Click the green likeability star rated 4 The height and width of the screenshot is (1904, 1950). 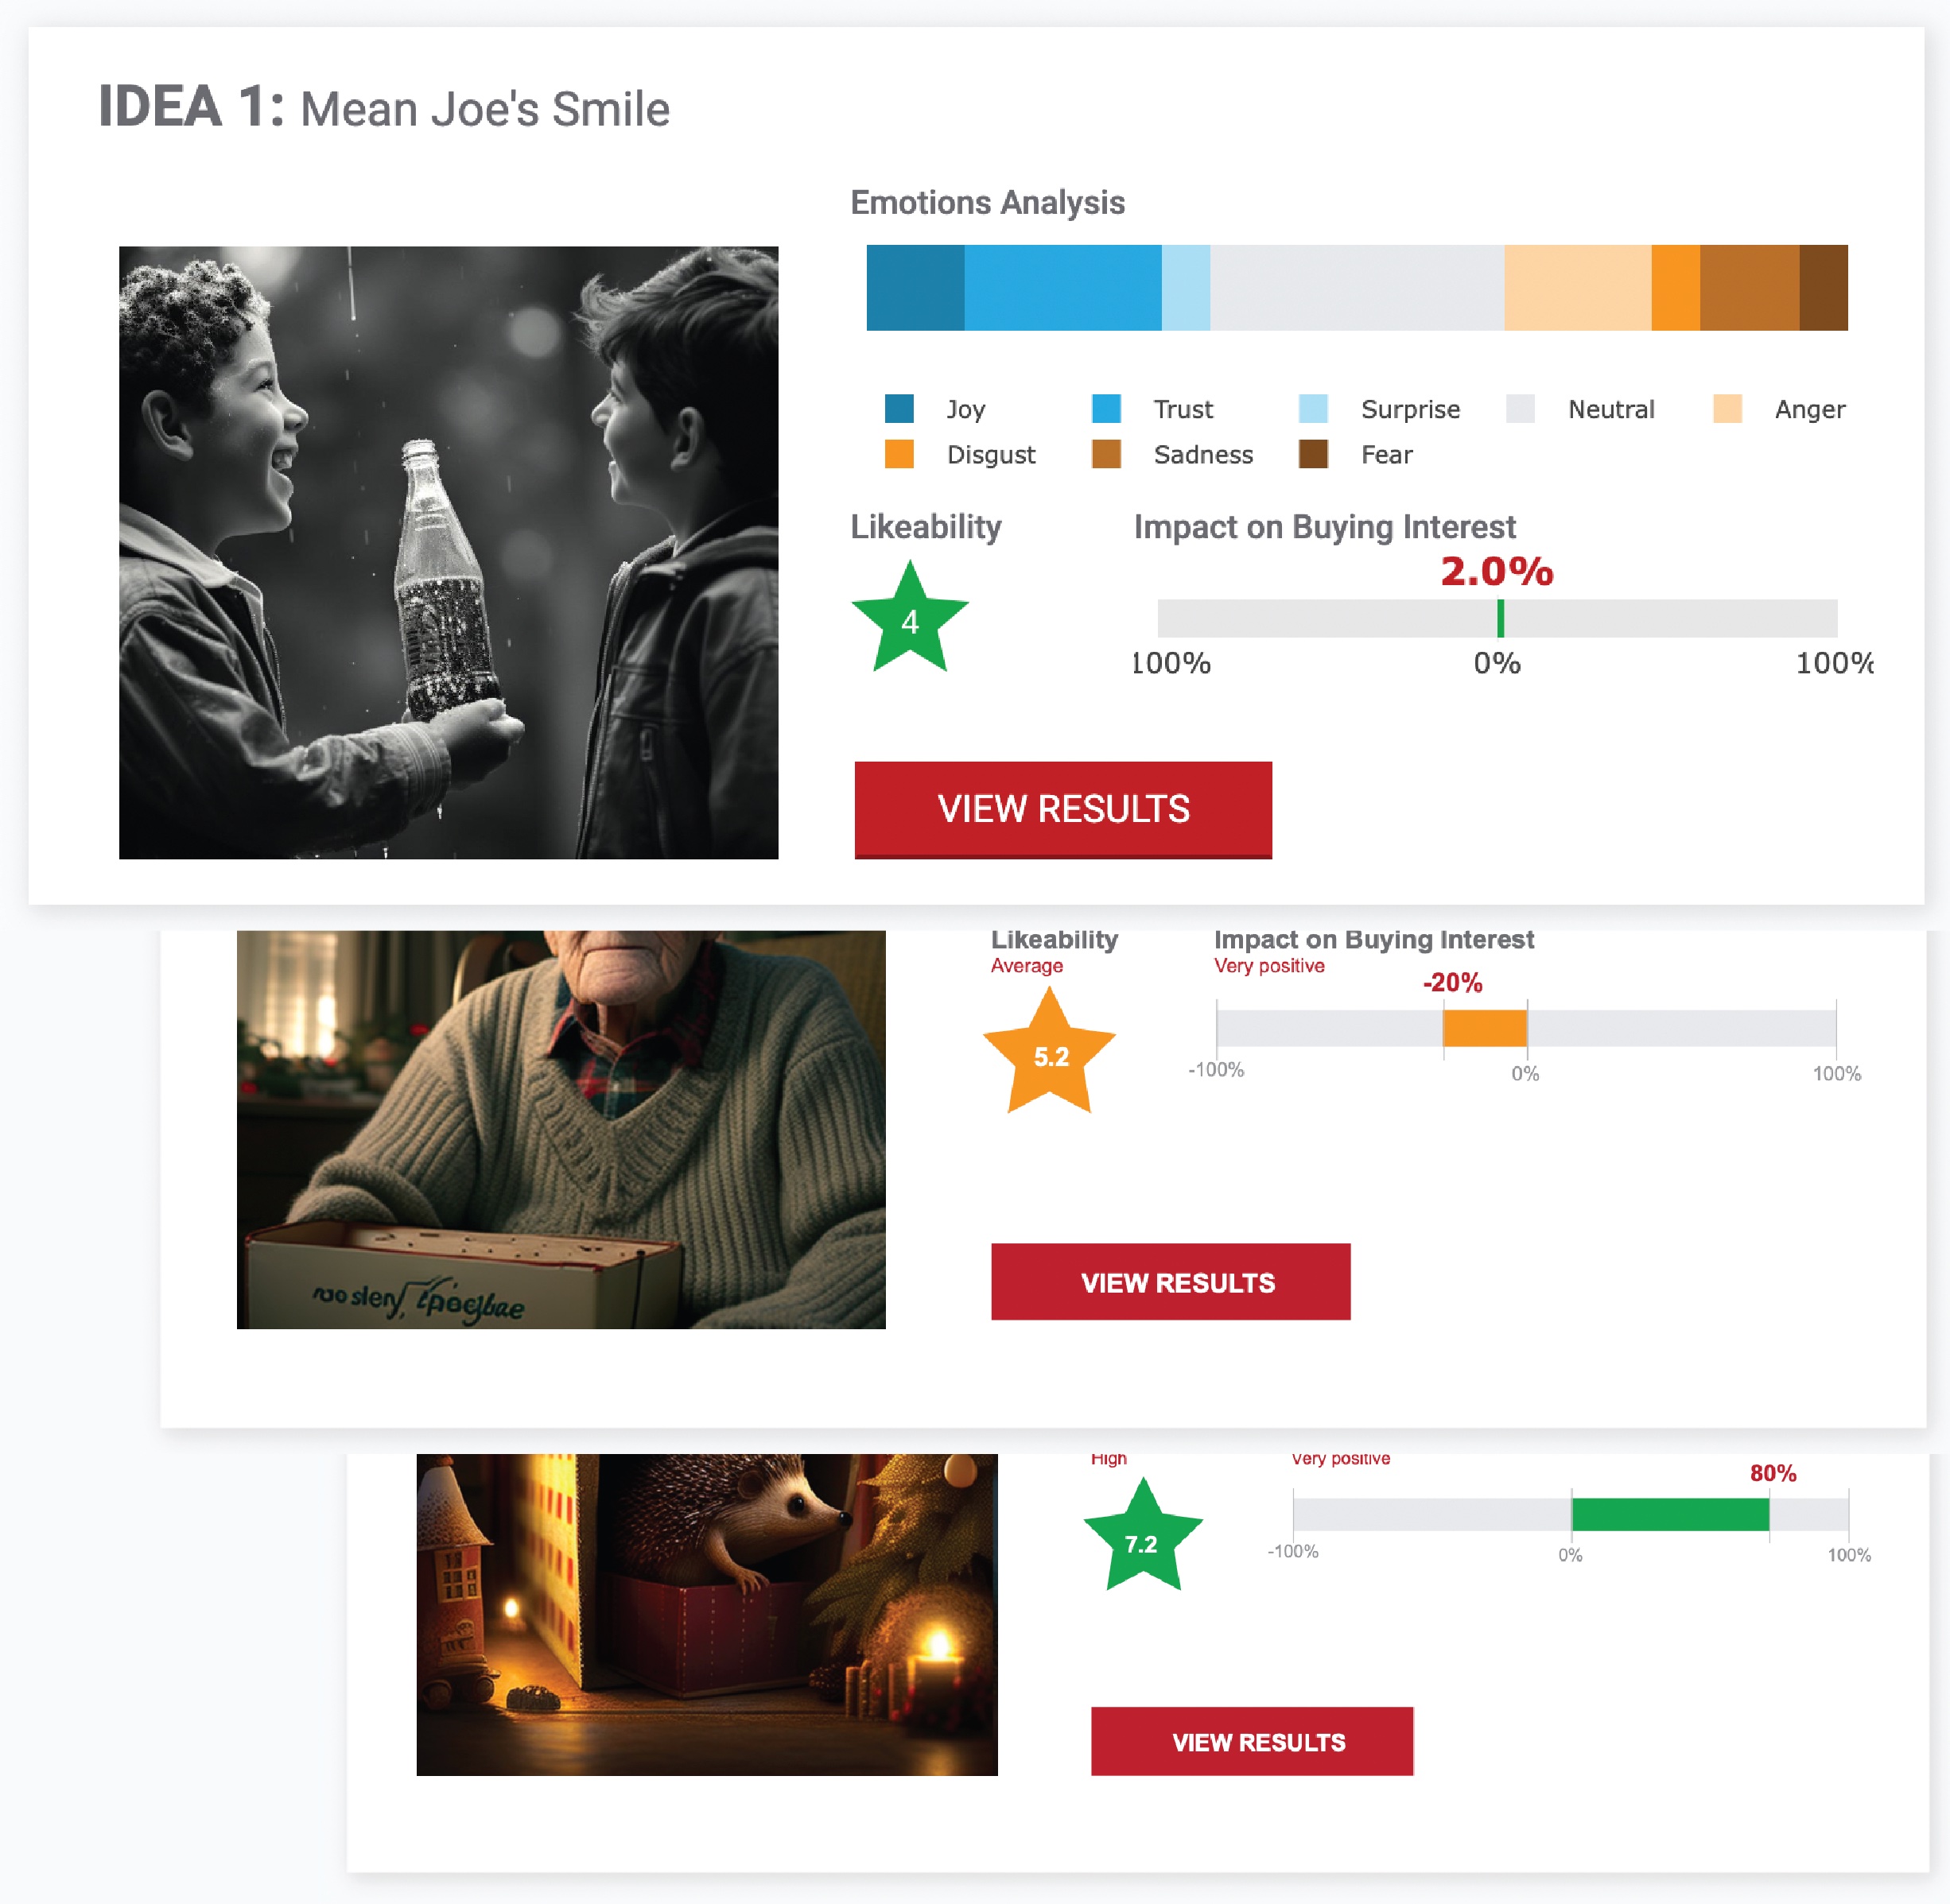(910, 620)
